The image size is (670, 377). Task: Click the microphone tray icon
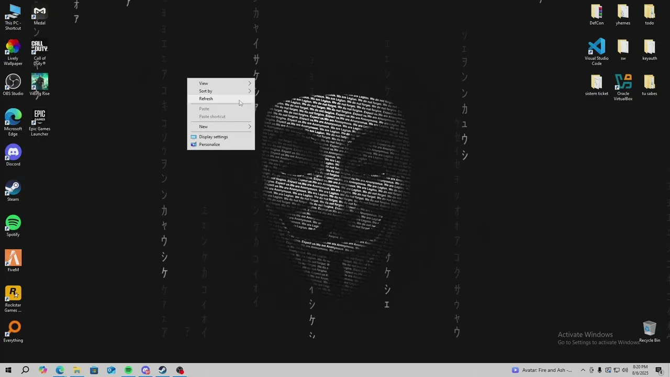(x=599, y=370)
